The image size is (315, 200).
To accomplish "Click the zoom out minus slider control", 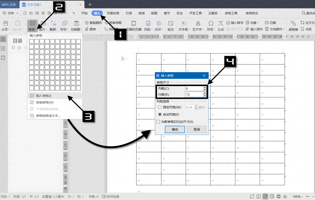I will coord(307,197).
